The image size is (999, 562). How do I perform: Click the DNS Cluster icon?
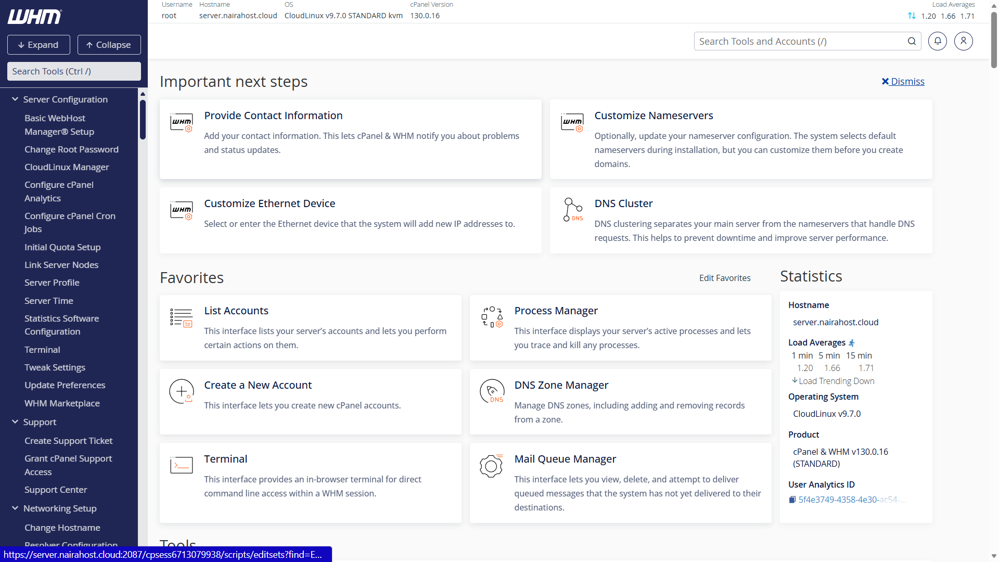coord(572,210)
